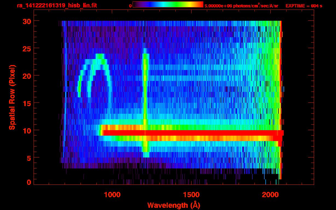Click the arc-shaped feature near 900 Å

pyautogui.click(x=94, y=75)
